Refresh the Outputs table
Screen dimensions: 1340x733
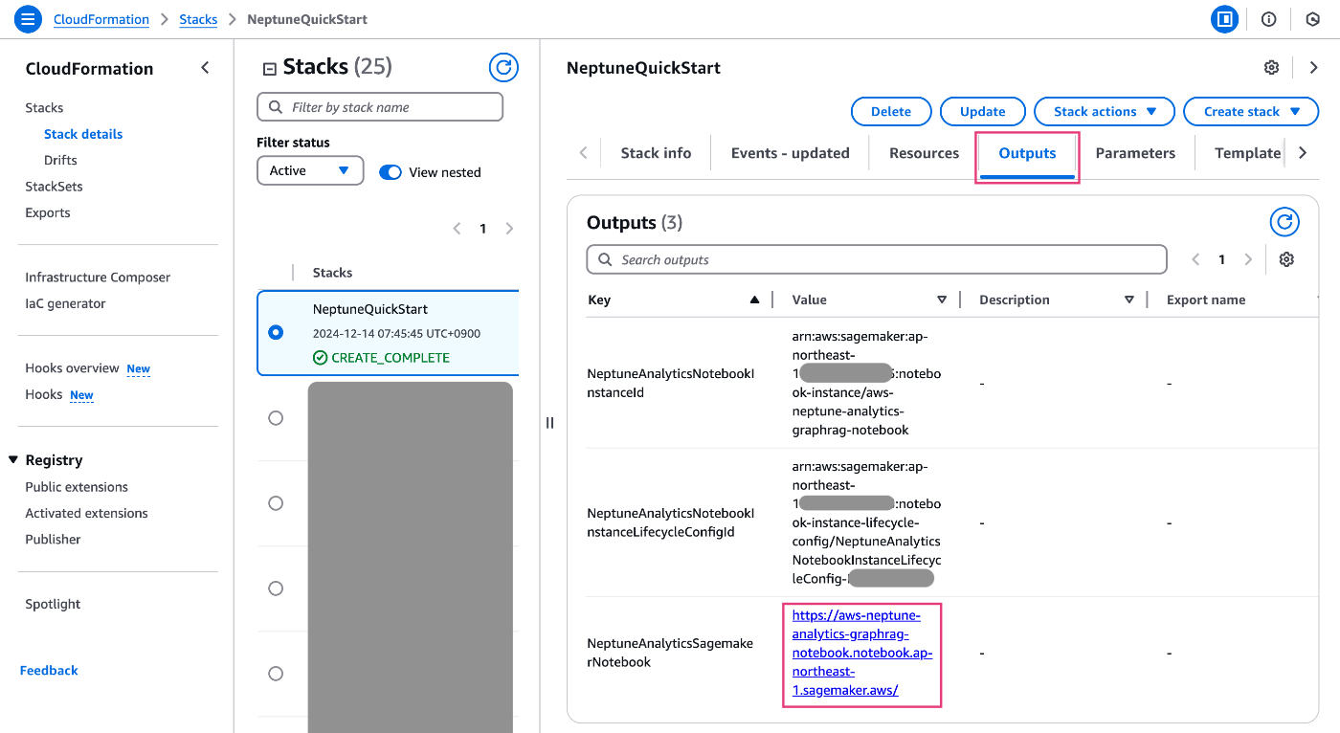[1284, 222]
